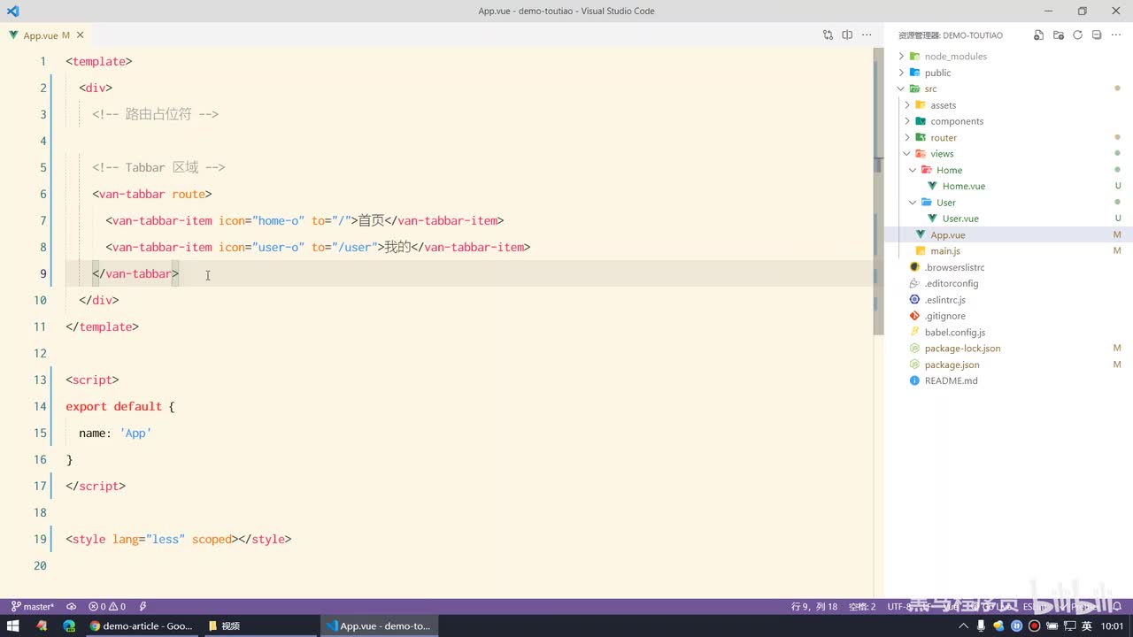Click the master branch indicator in status bar

(33, 607)
